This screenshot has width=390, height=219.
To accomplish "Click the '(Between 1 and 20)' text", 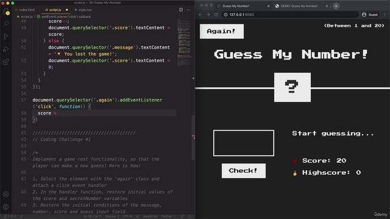I will (354, 26).
